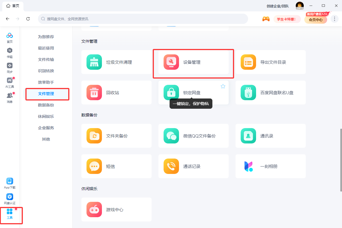
Task: Open the 网盘认证 sidebar icon
Action: [10, 199]
